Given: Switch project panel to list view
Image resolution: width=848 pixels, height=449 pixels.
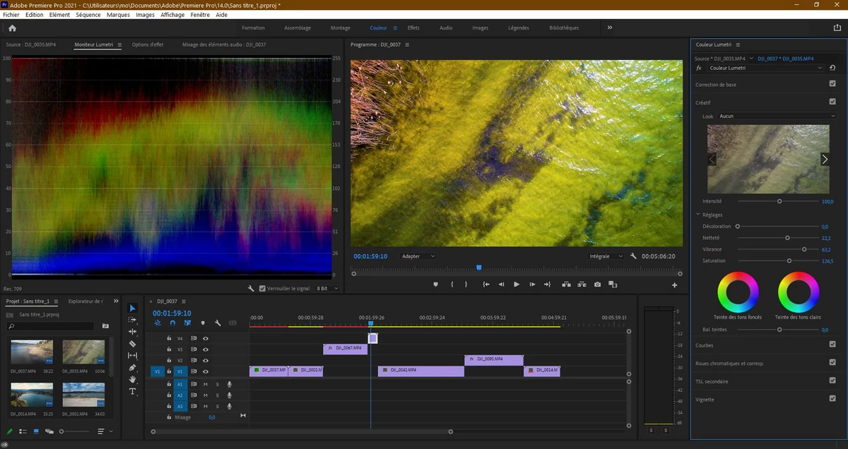Looking at the screenshot, I should tap(23, 431).
